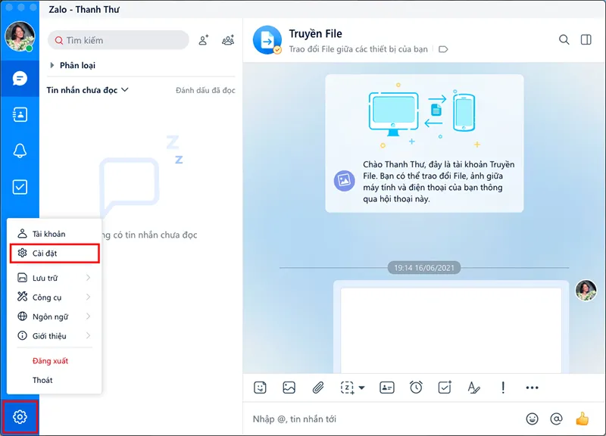Set a reminder with the alarm clock icon
This screenshot has width=606, height=436.
point(416,388)
